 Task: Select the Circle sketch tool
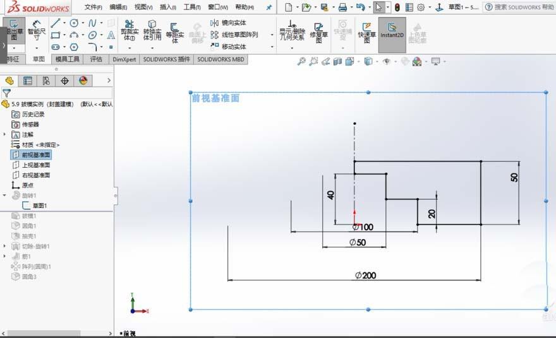[74, 23]
